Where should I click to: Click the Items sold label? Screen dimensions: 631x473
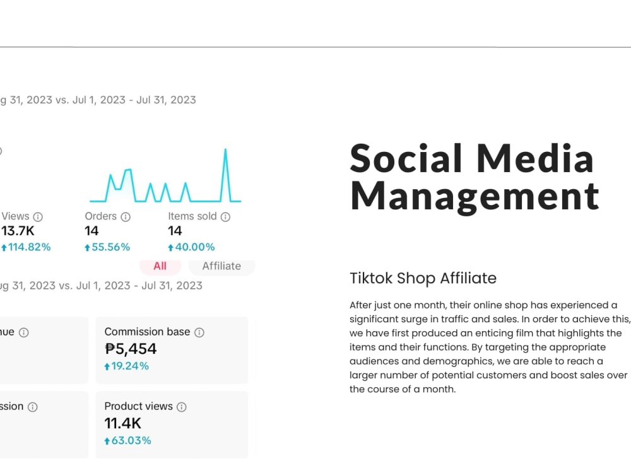point(192,216)
